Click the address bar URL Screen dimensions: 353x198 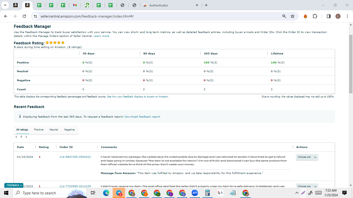coord(87,16)
